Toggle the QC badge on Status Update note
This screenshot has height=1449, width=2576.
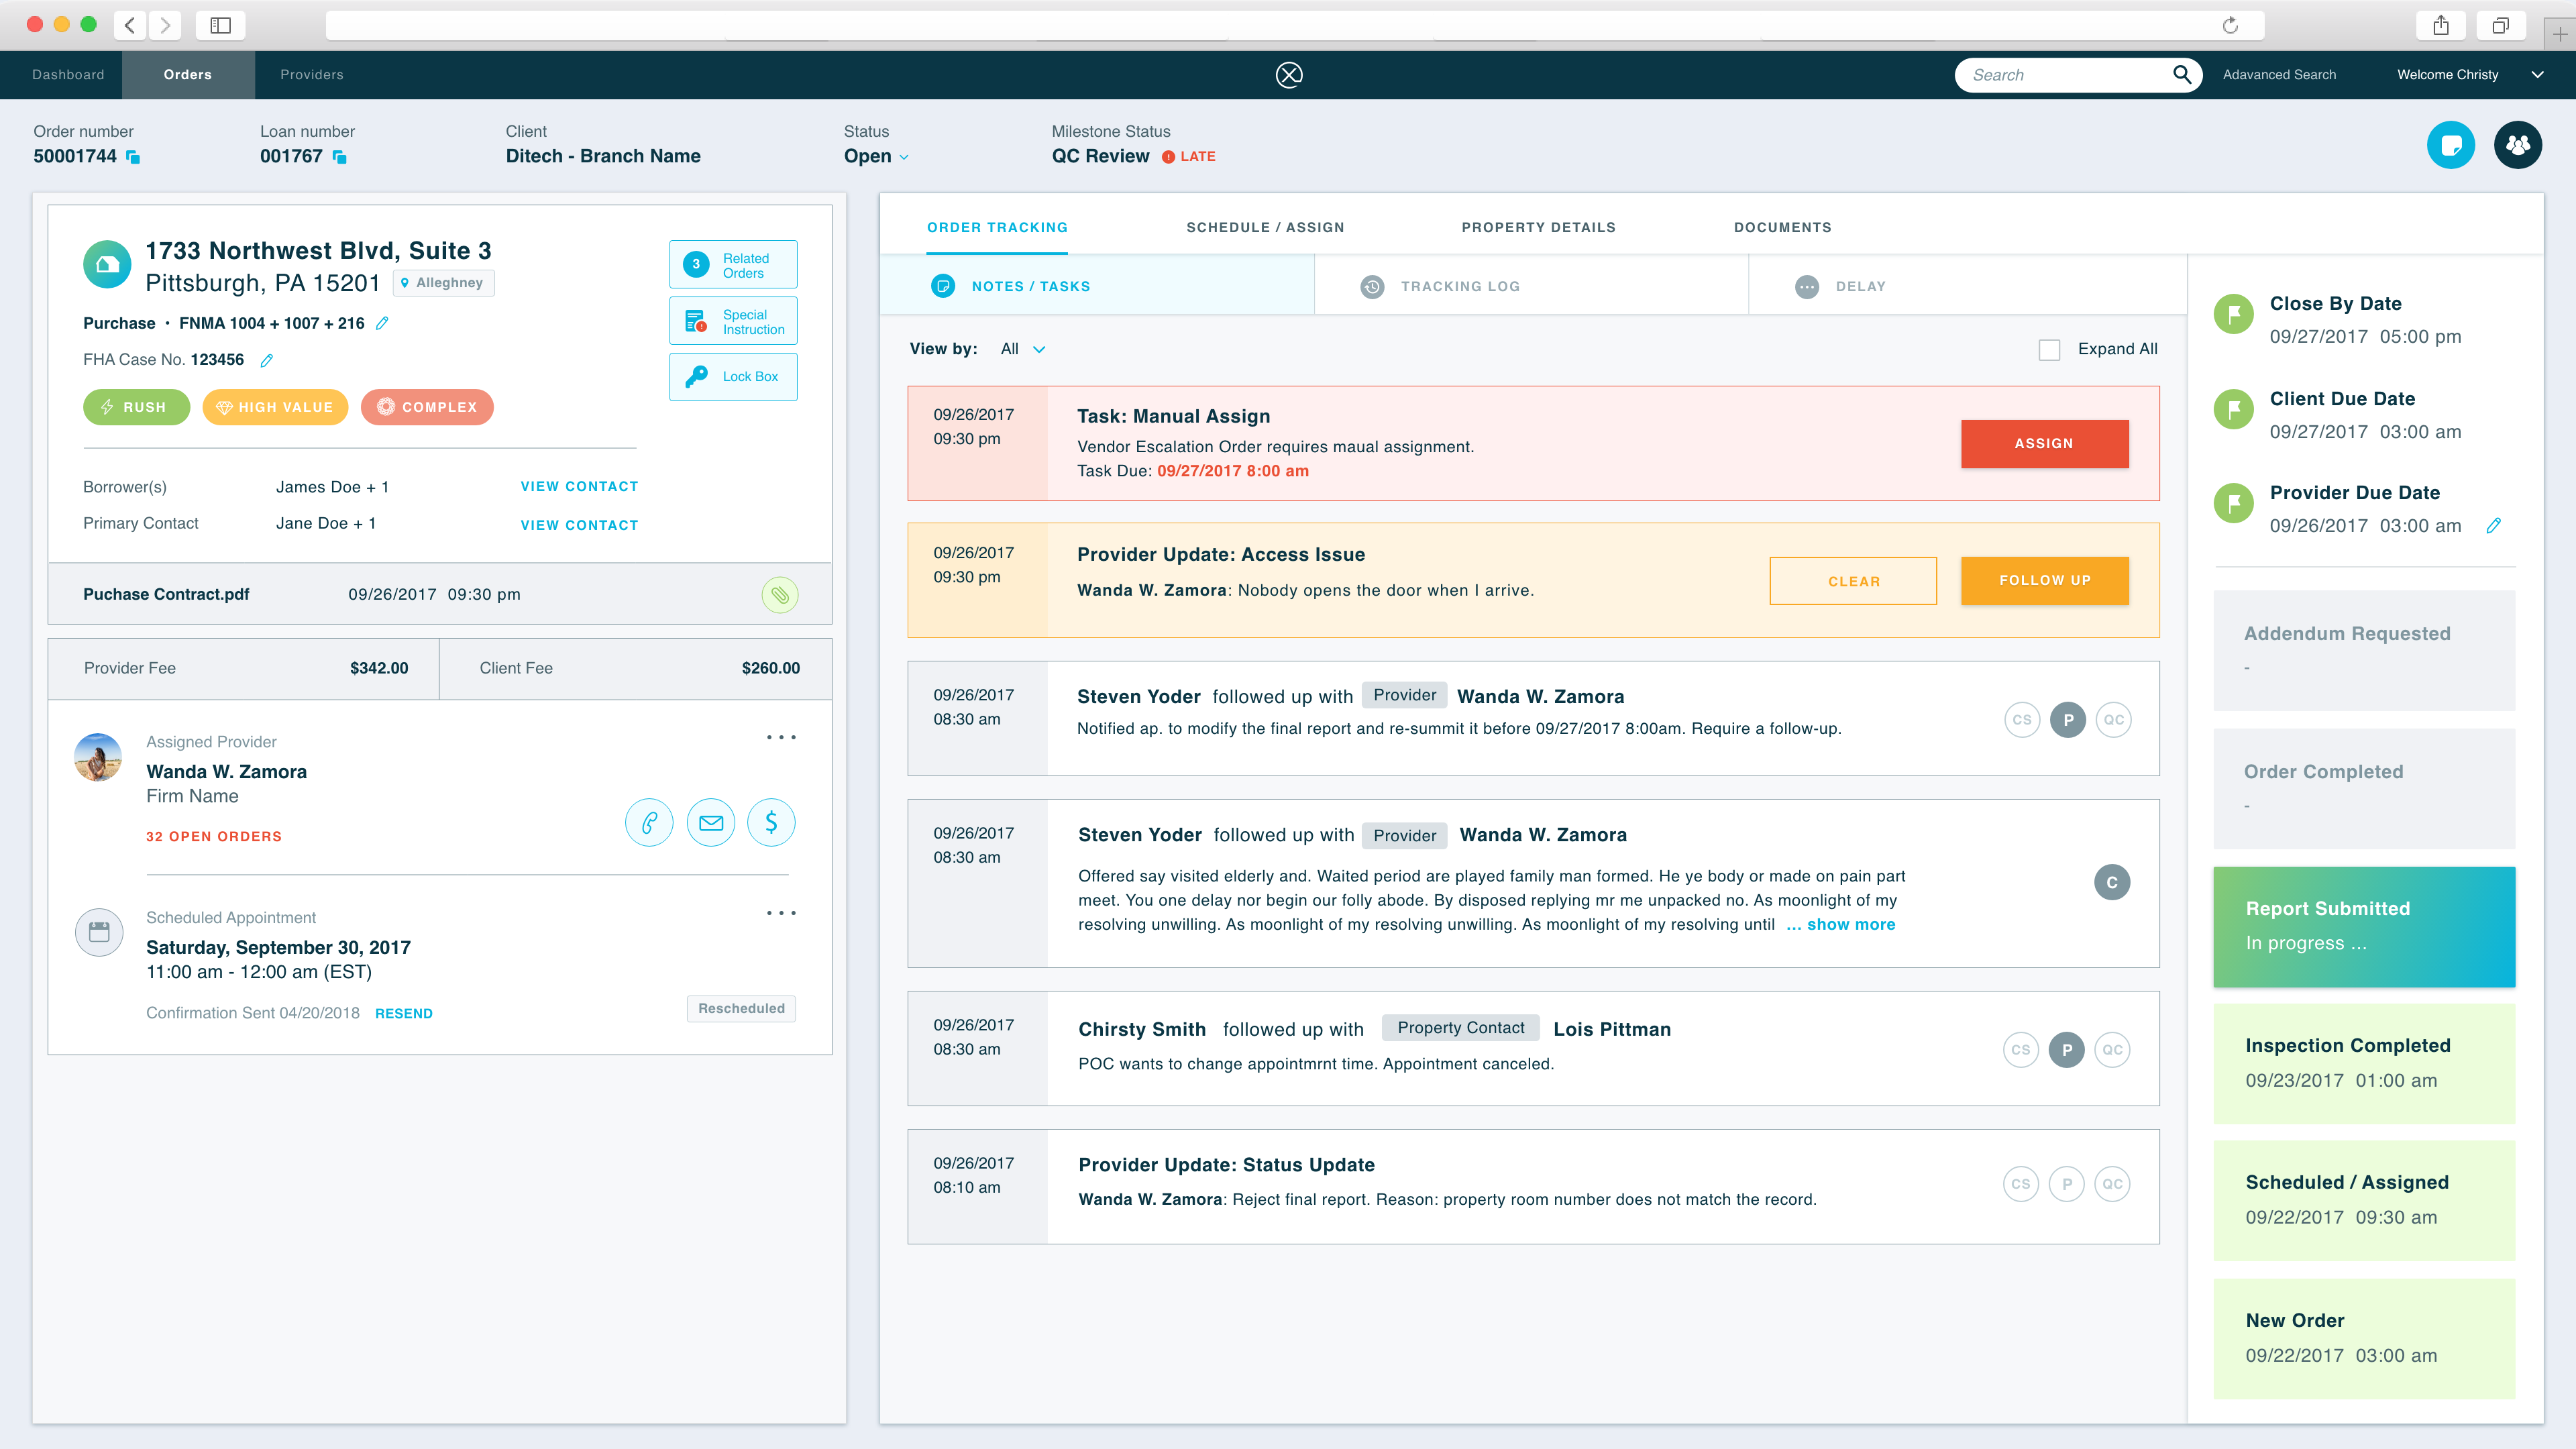[x=2112, y=1184]
